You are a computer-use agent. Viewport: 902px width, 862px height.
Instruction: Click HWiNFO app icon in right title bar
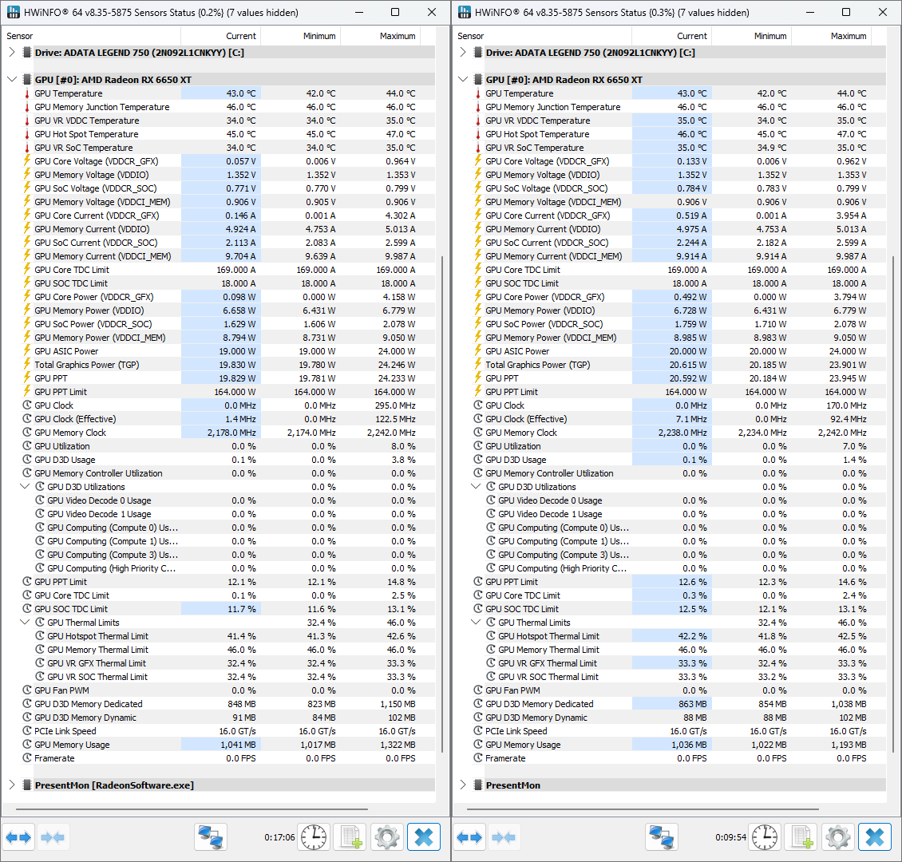465,12
